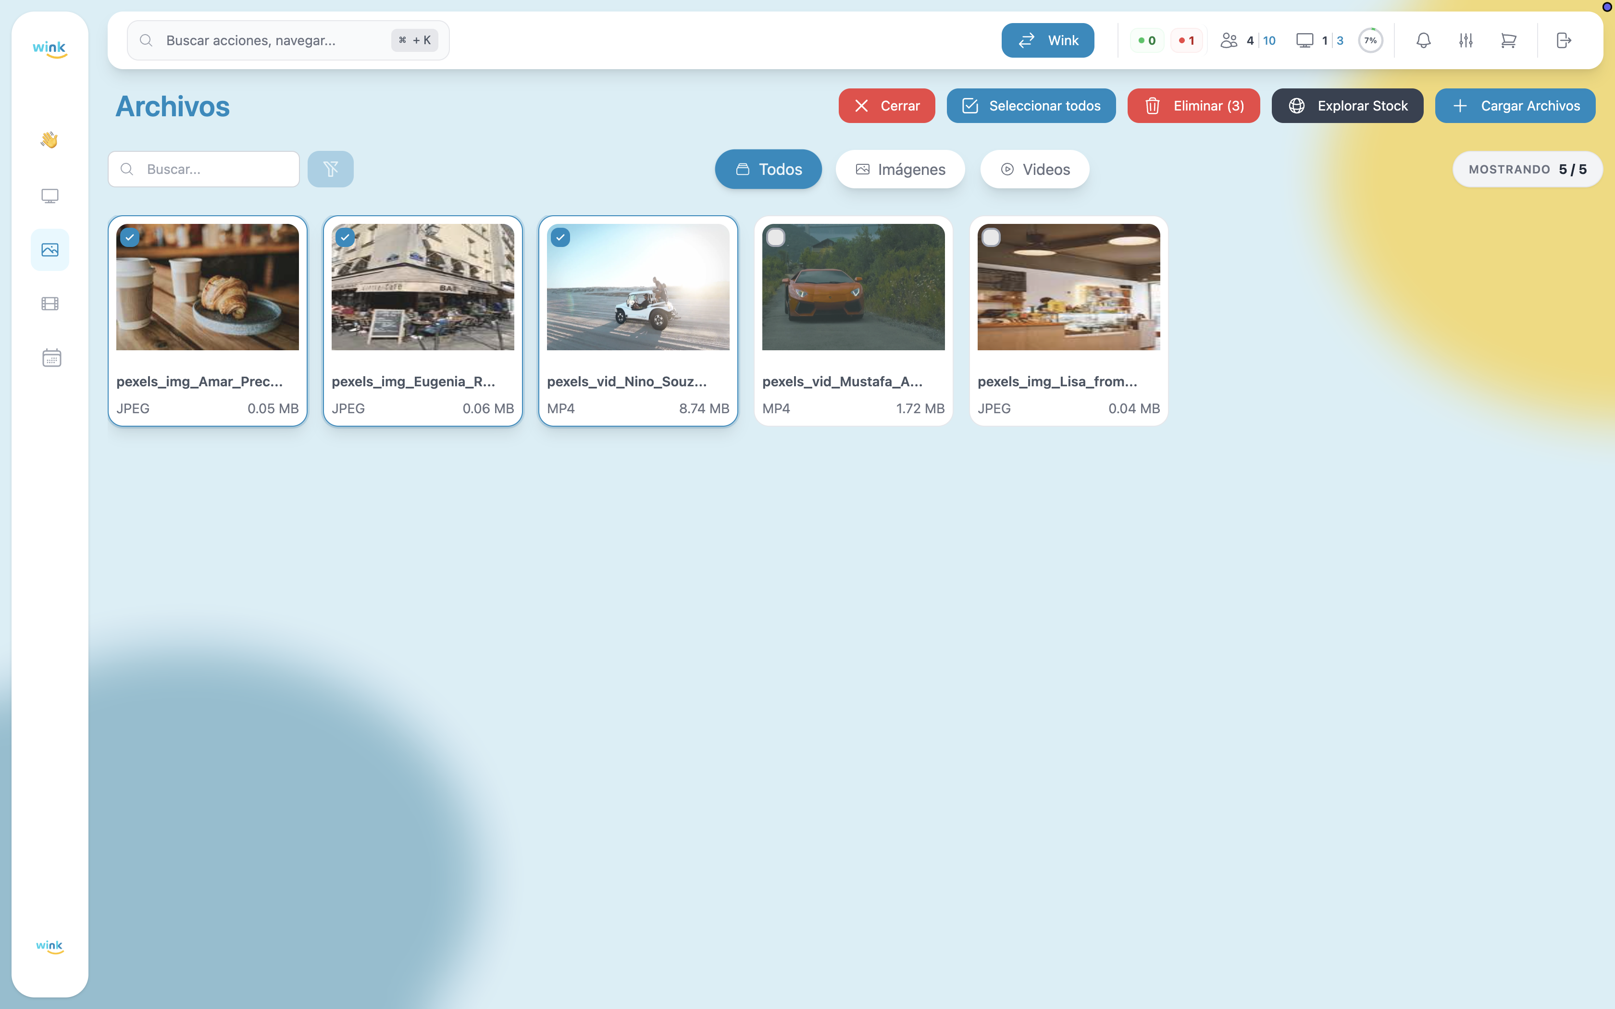
Task: Clear filters with the funnel icon button
Action: click(330, 169)
